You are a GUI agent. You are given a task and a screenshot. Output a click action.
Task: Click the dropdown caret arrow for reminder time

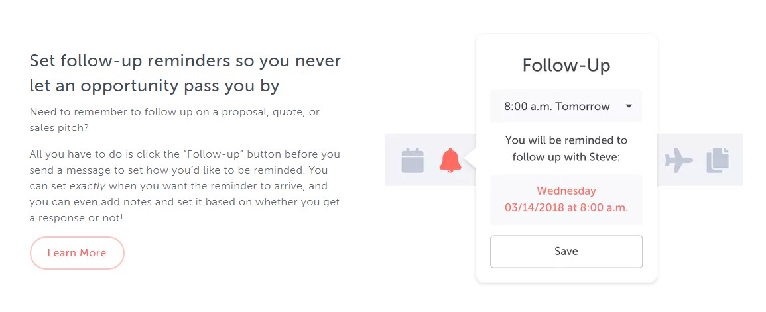tap(629, 106)
